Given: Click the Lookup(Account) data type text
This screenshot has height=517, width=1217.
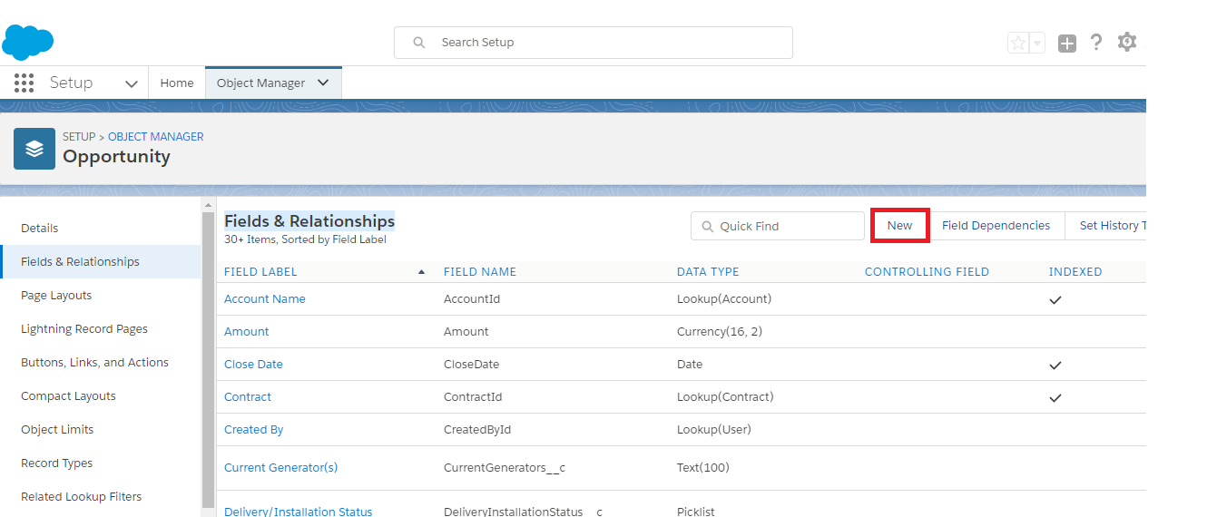Looking at the screenshot, I should [724, 299].
